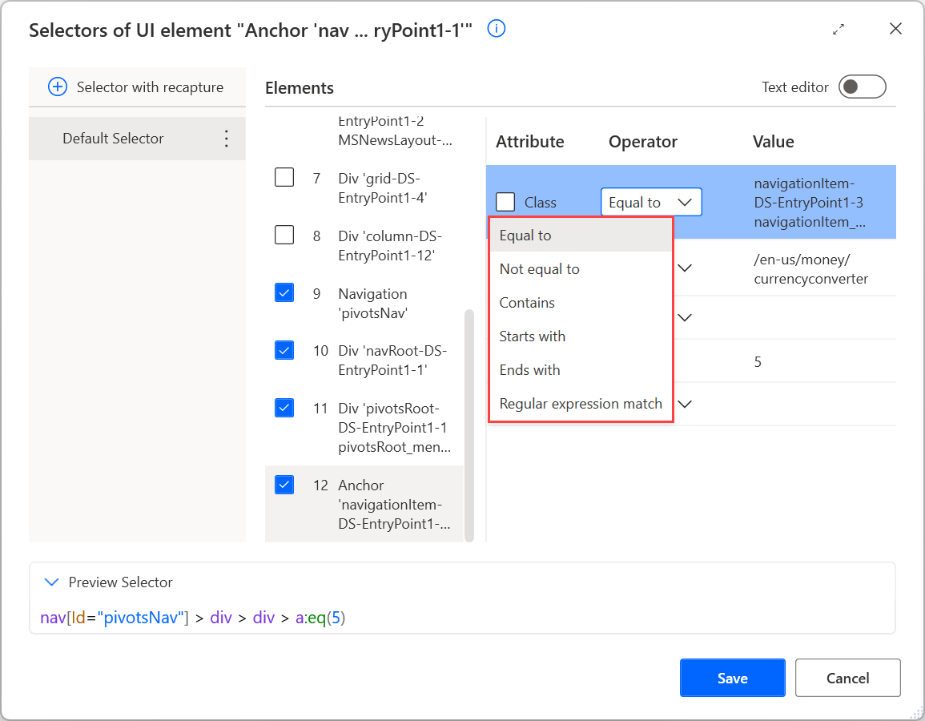Close the Selectors dialog

click(895, 28)
